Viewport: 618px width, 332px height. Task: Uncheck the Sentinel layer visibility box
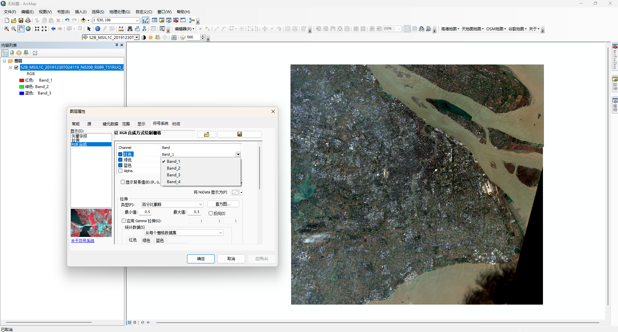16,67
